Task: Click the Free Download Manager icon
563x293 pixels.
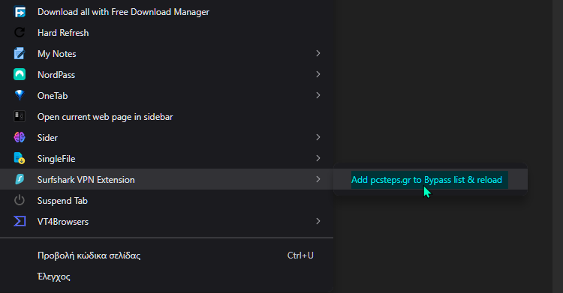Action: 20,12
